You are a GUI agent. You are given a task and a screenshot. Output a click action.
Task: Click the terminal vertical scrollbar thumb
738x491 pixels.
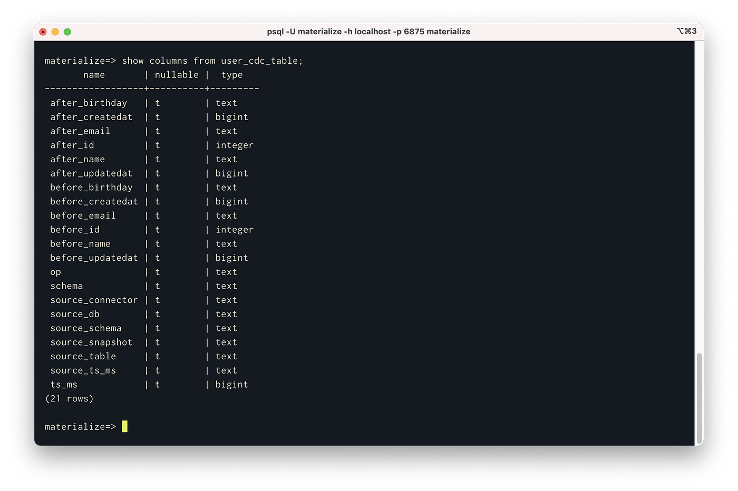pos(700,398)
